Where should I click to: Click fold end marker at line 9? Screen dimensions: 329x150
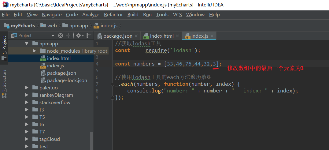(x=112, y=98)
